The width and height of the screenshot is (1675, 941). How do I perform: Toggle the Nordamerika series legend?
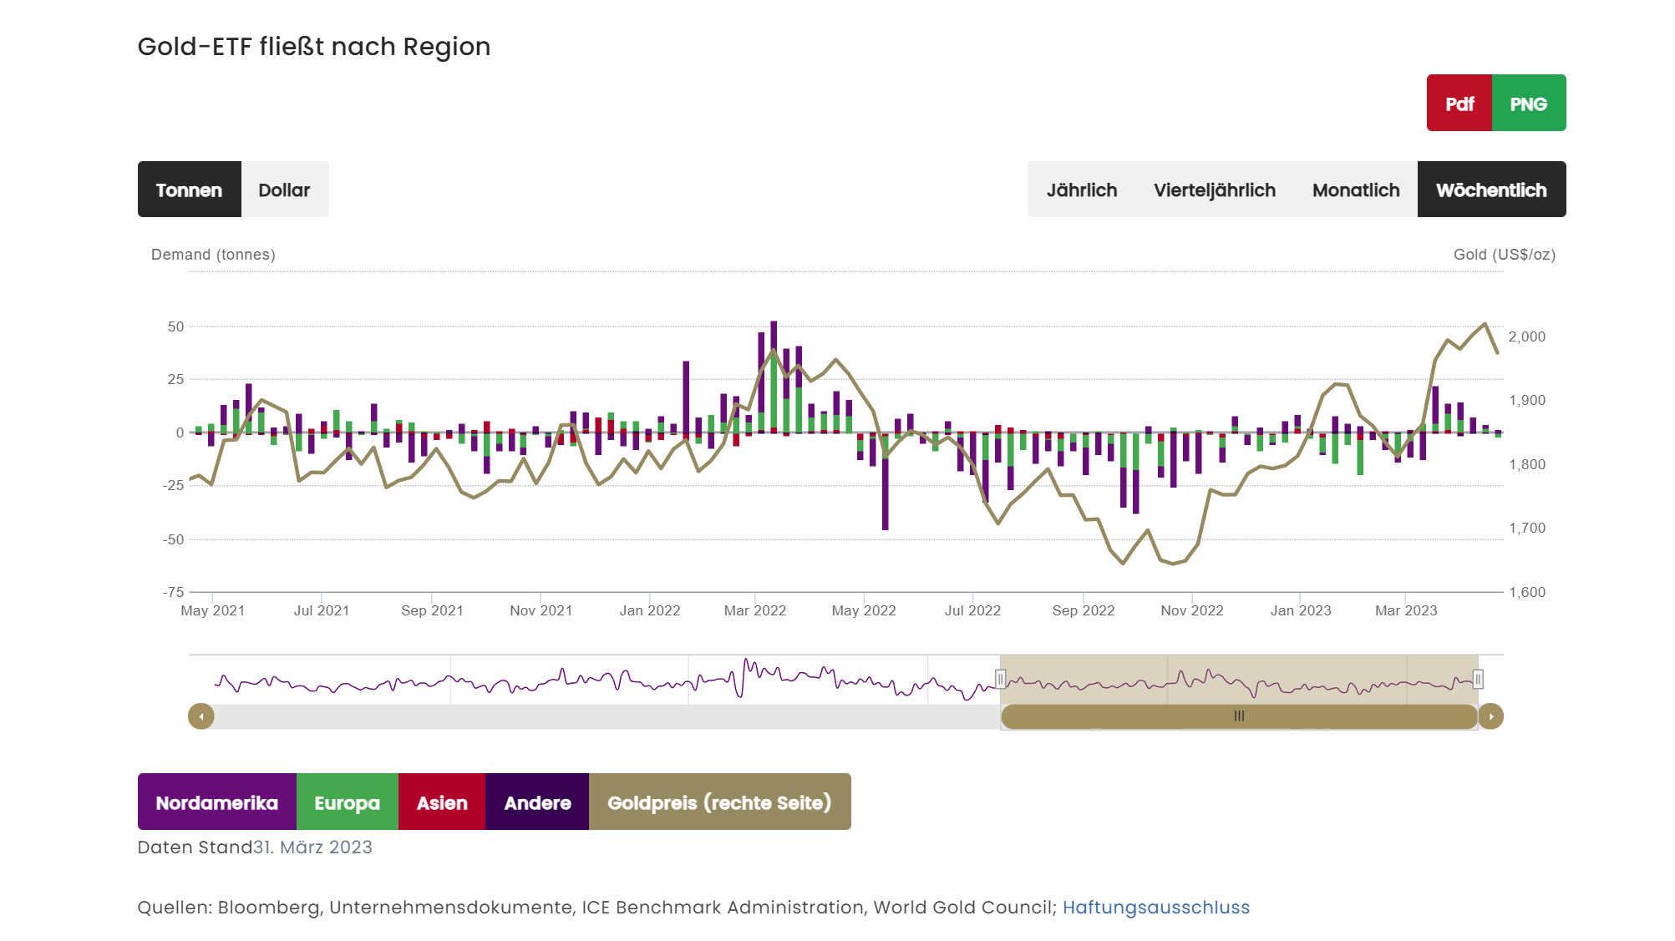(x=217, y=802)
